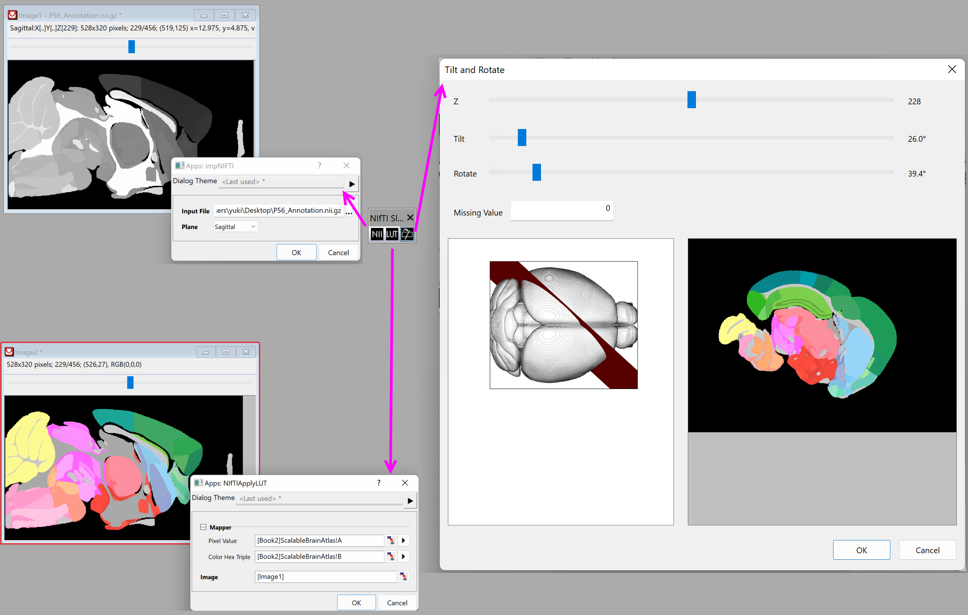
Task: Confirm the Tilt and Rotate dialog with OK
Action: click(x=861, y=550)
